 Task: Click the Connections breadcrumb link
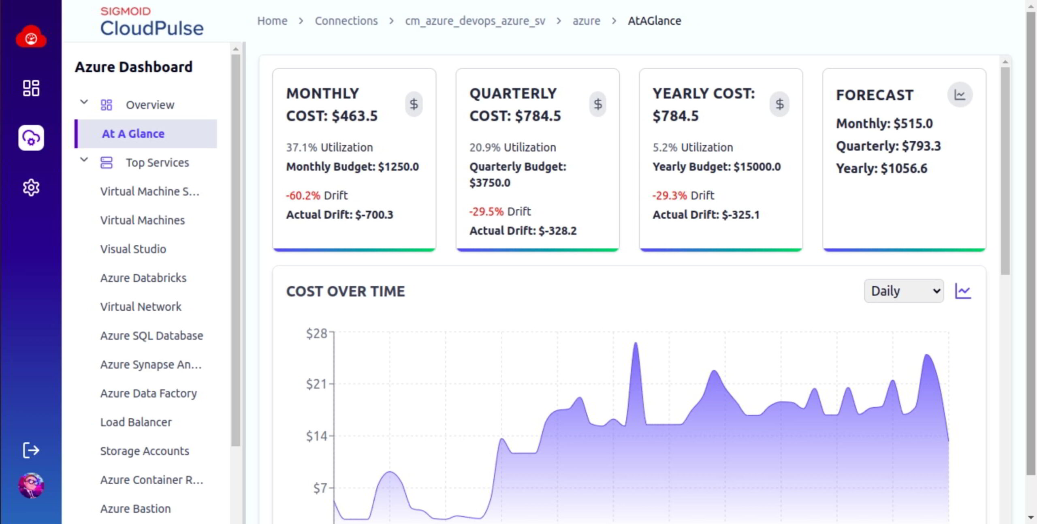[x=346, y=21]
